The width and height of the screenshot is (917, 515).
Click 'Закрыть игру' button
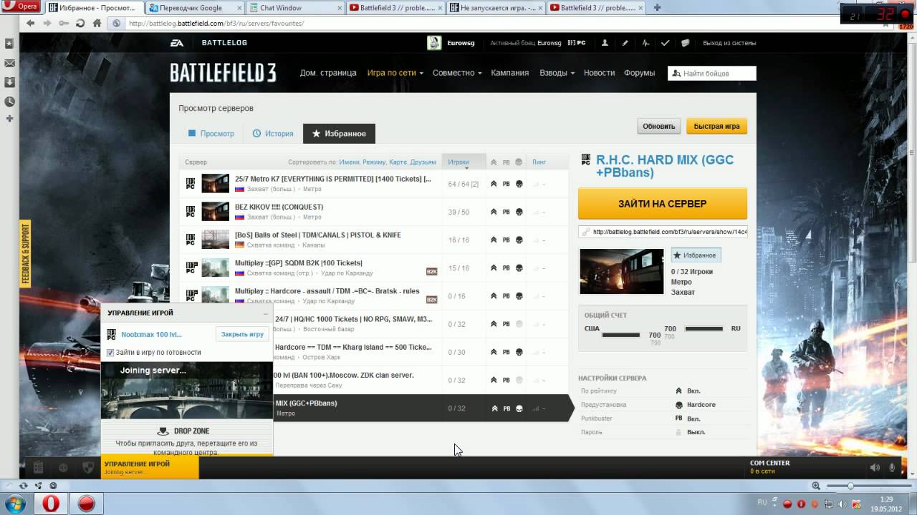pos(242,334)
